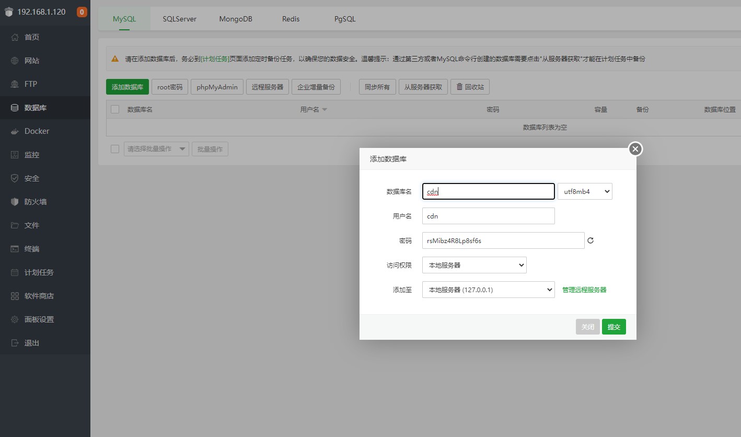The width and height of the screenshot is (741, 437).
Task: Check the select-all checkbox in database list header
Action: click(115, 109)
